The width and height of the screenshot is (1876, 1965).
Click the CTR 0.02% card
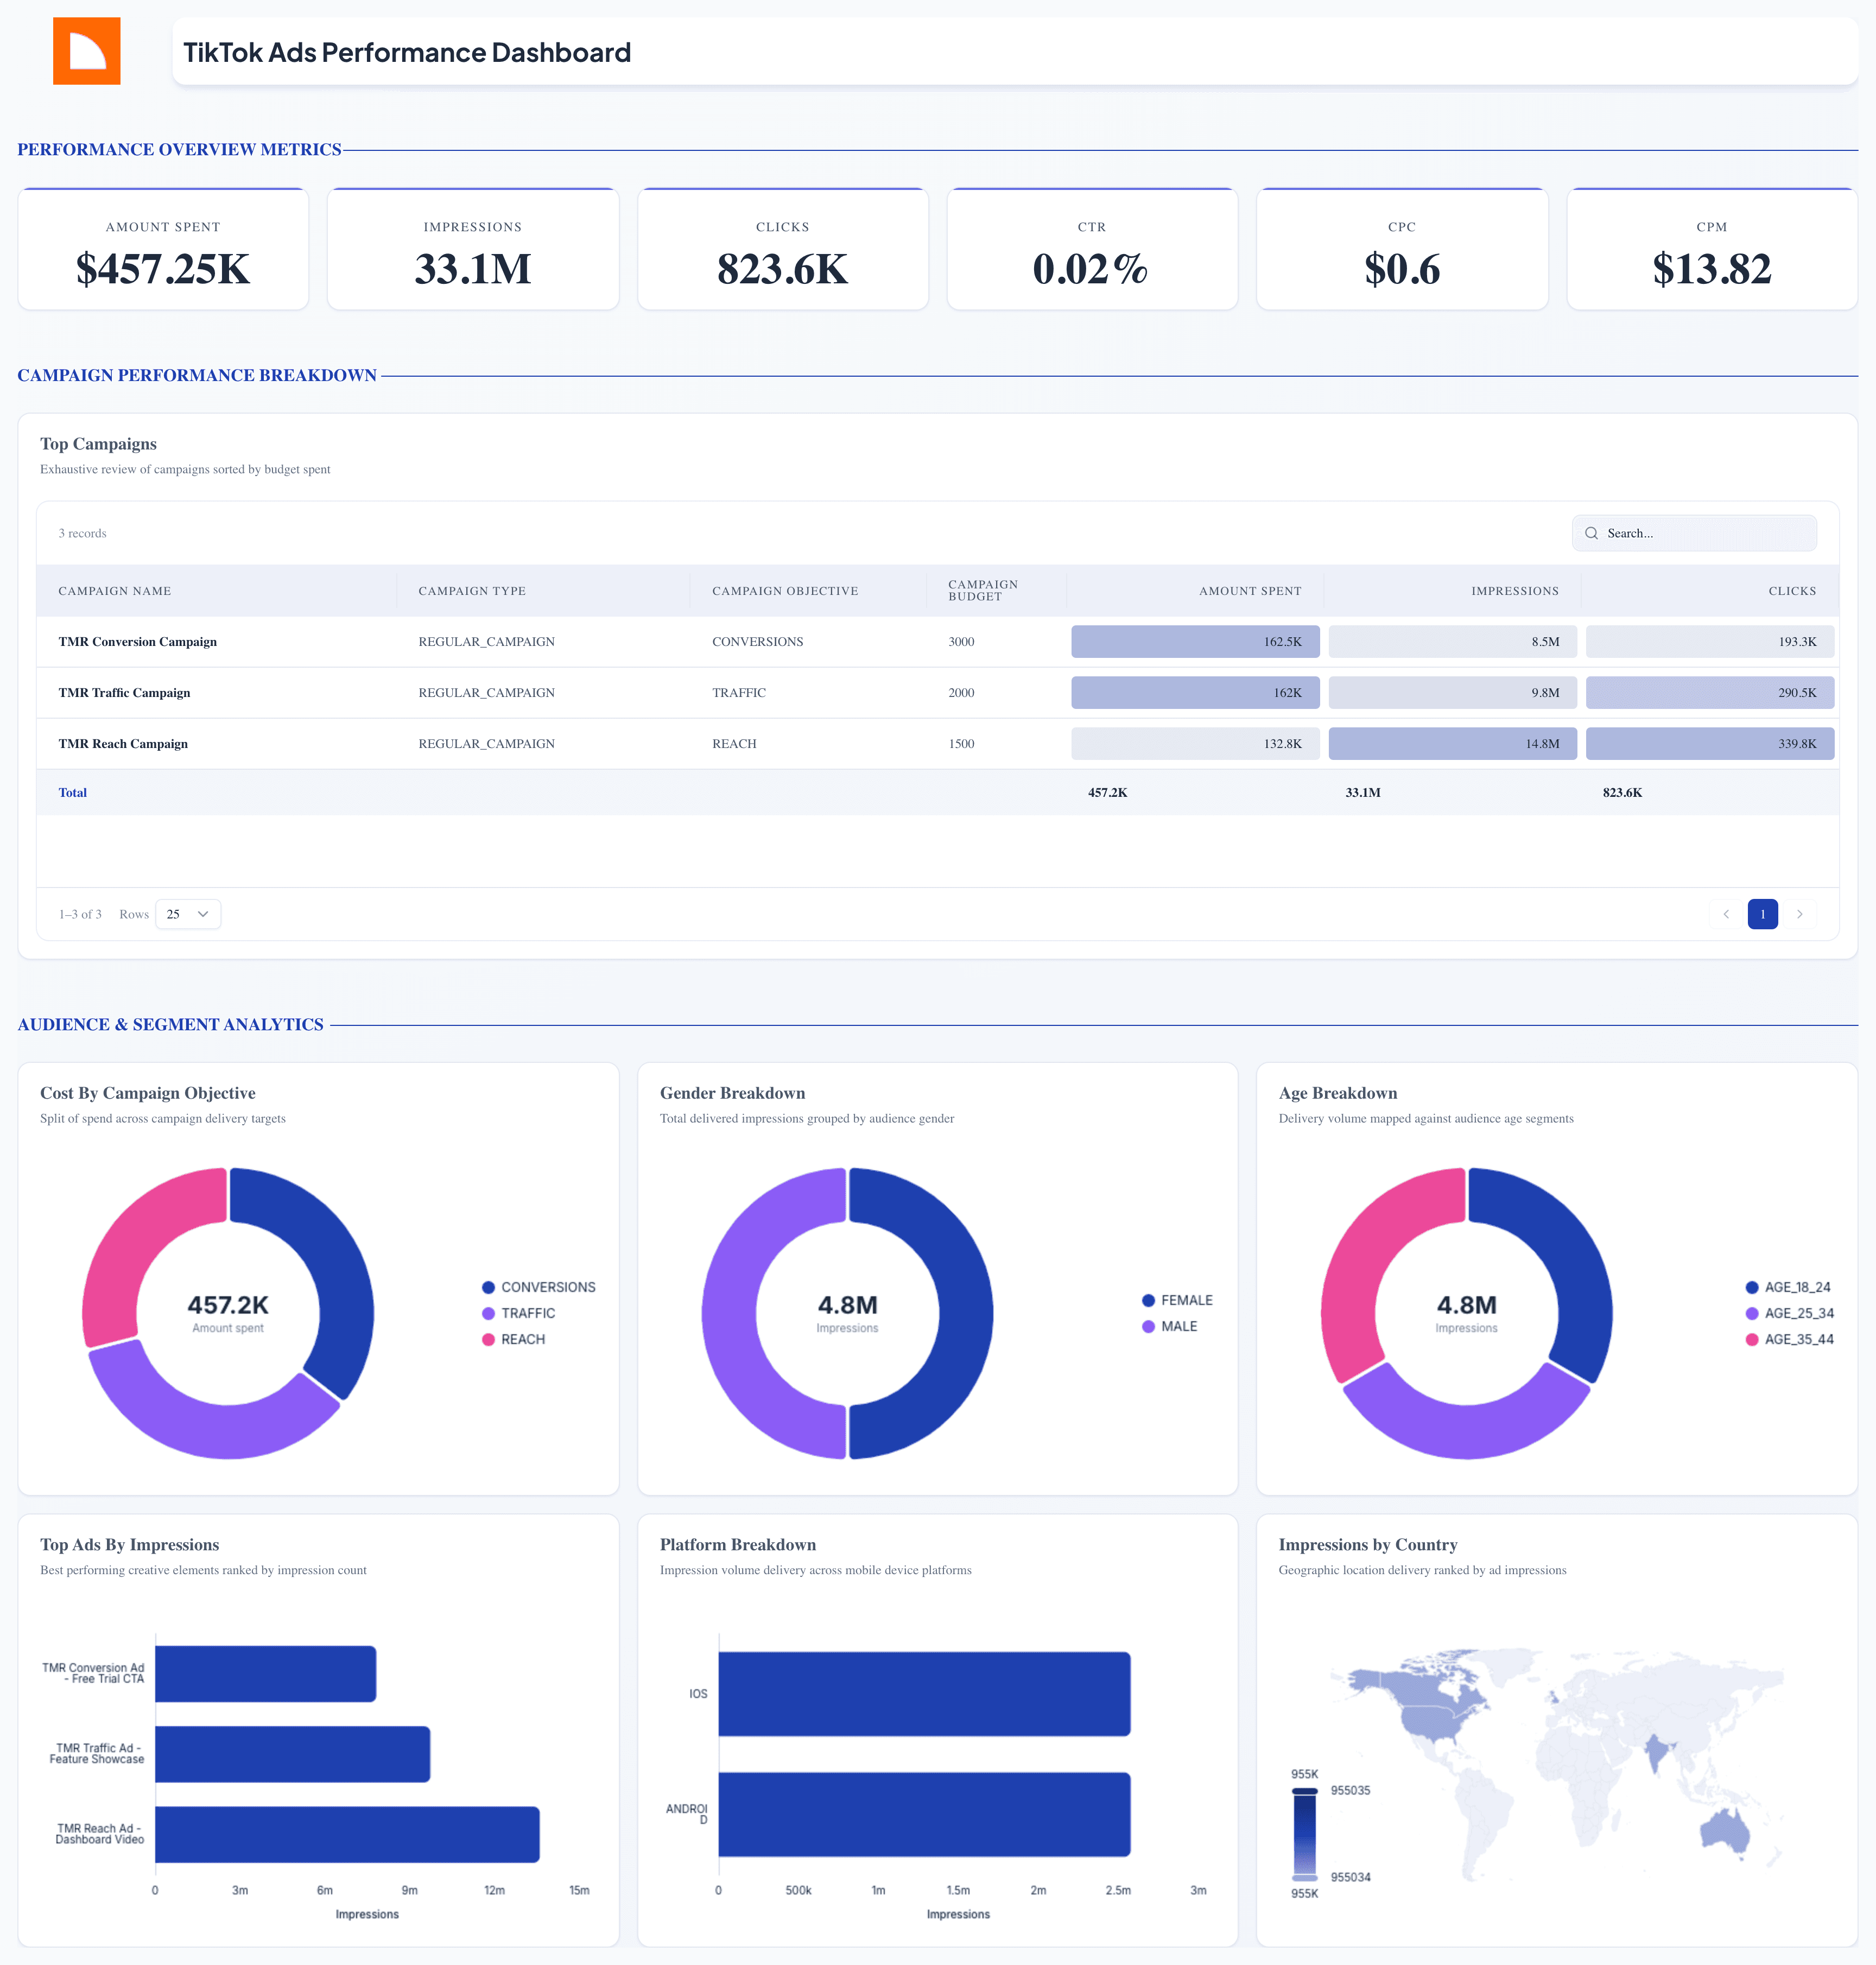coord(1092,249)
